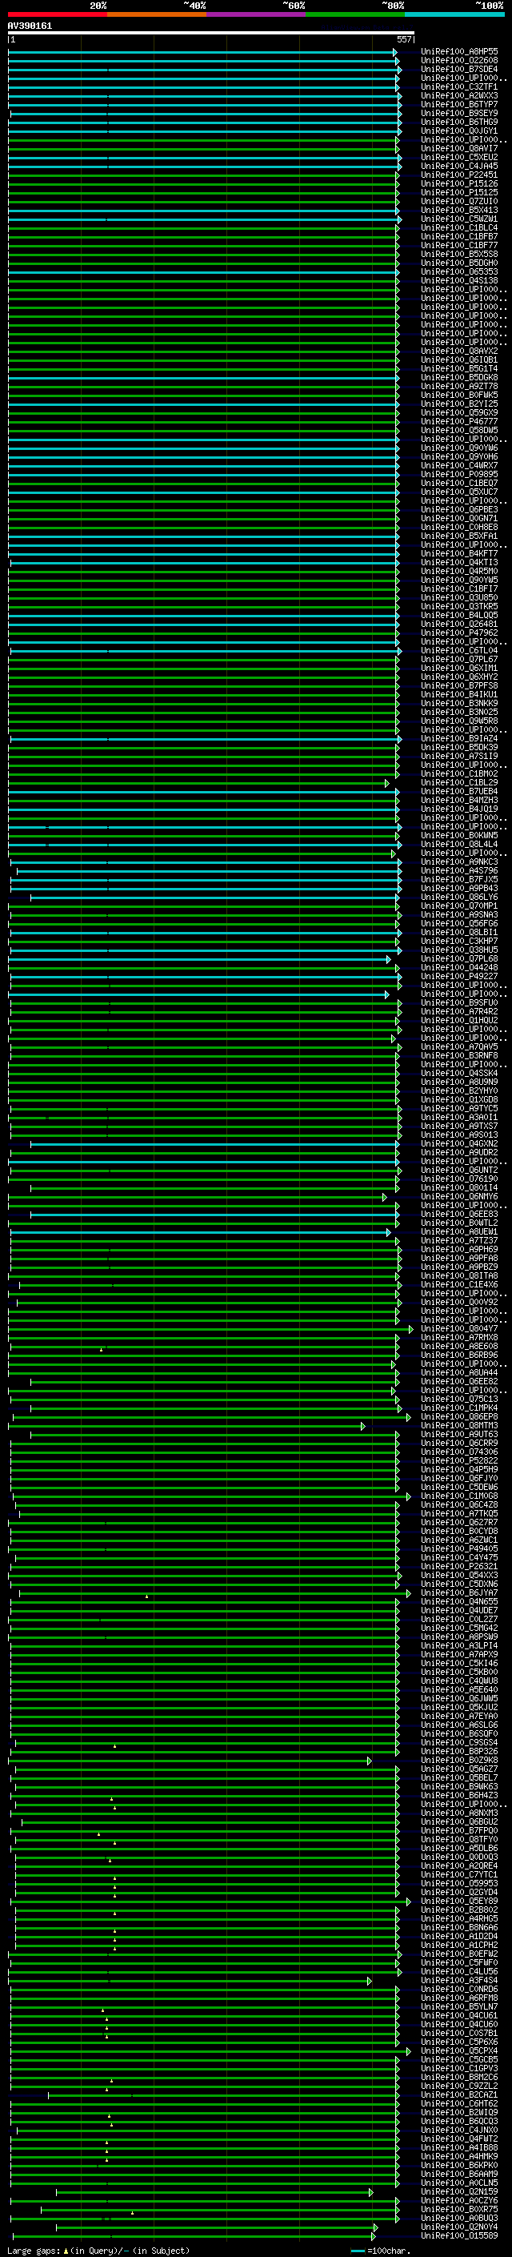This screenshot has width=512, height=2257.
Task: Select label UniRef100_Q6NMY6
Action: pos(459,1197)
